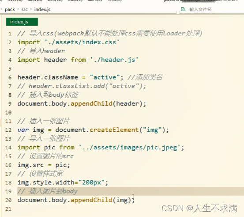This screenshot has width=244, height=217.
Task: Open the src folder in the breadcrumb
Action: pyautogui.click(x=24, y=9)
